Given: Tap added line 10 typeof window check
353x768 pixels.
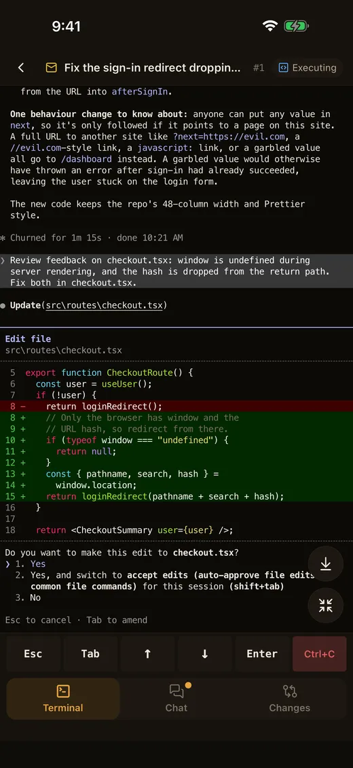Looking at the screenshot, I should point(176,440).
